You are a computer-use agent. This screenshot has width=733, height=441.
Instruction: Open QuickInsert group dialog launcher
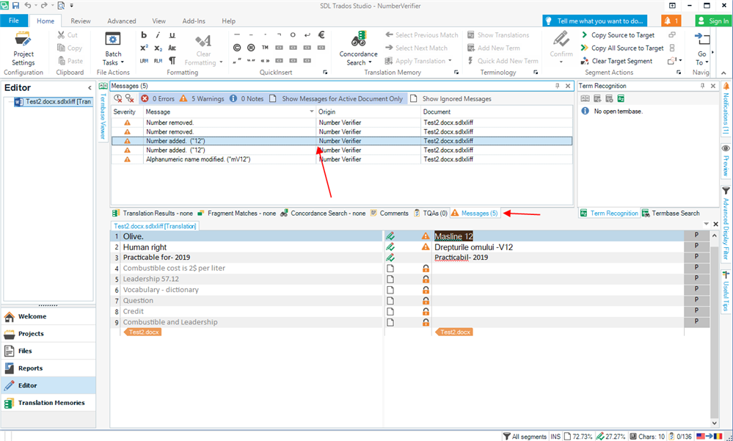(x=325, y=73)
